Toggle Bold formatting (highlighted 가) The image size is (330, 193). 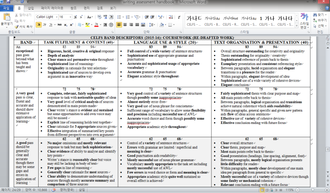click(39, 25)
